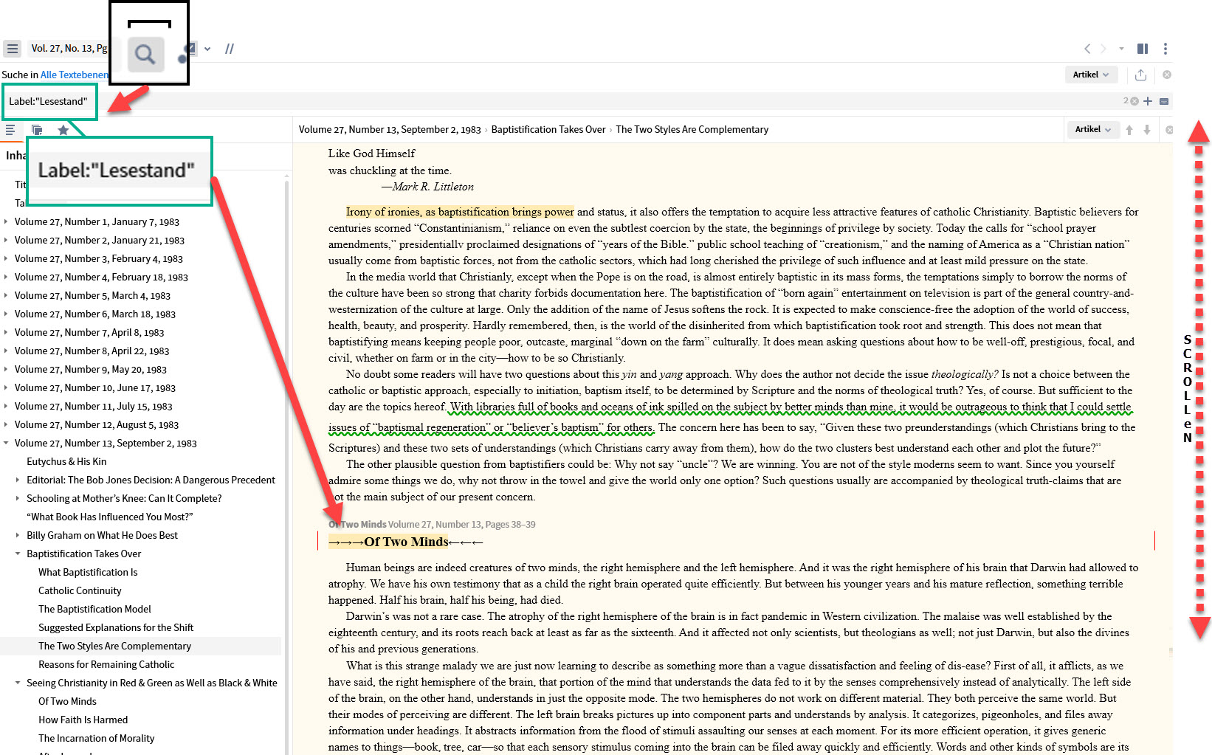The height and width of the screenshot is (755, 1212).
Task: Open Volume 27, Number 4, February 18, 1983
Action: (101, 277)
